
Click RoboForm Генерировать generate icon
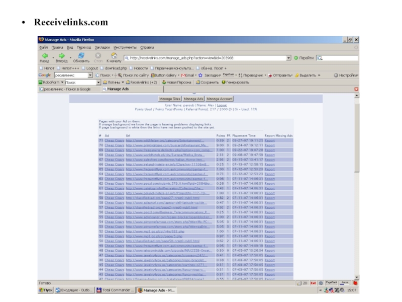(224, 82)
